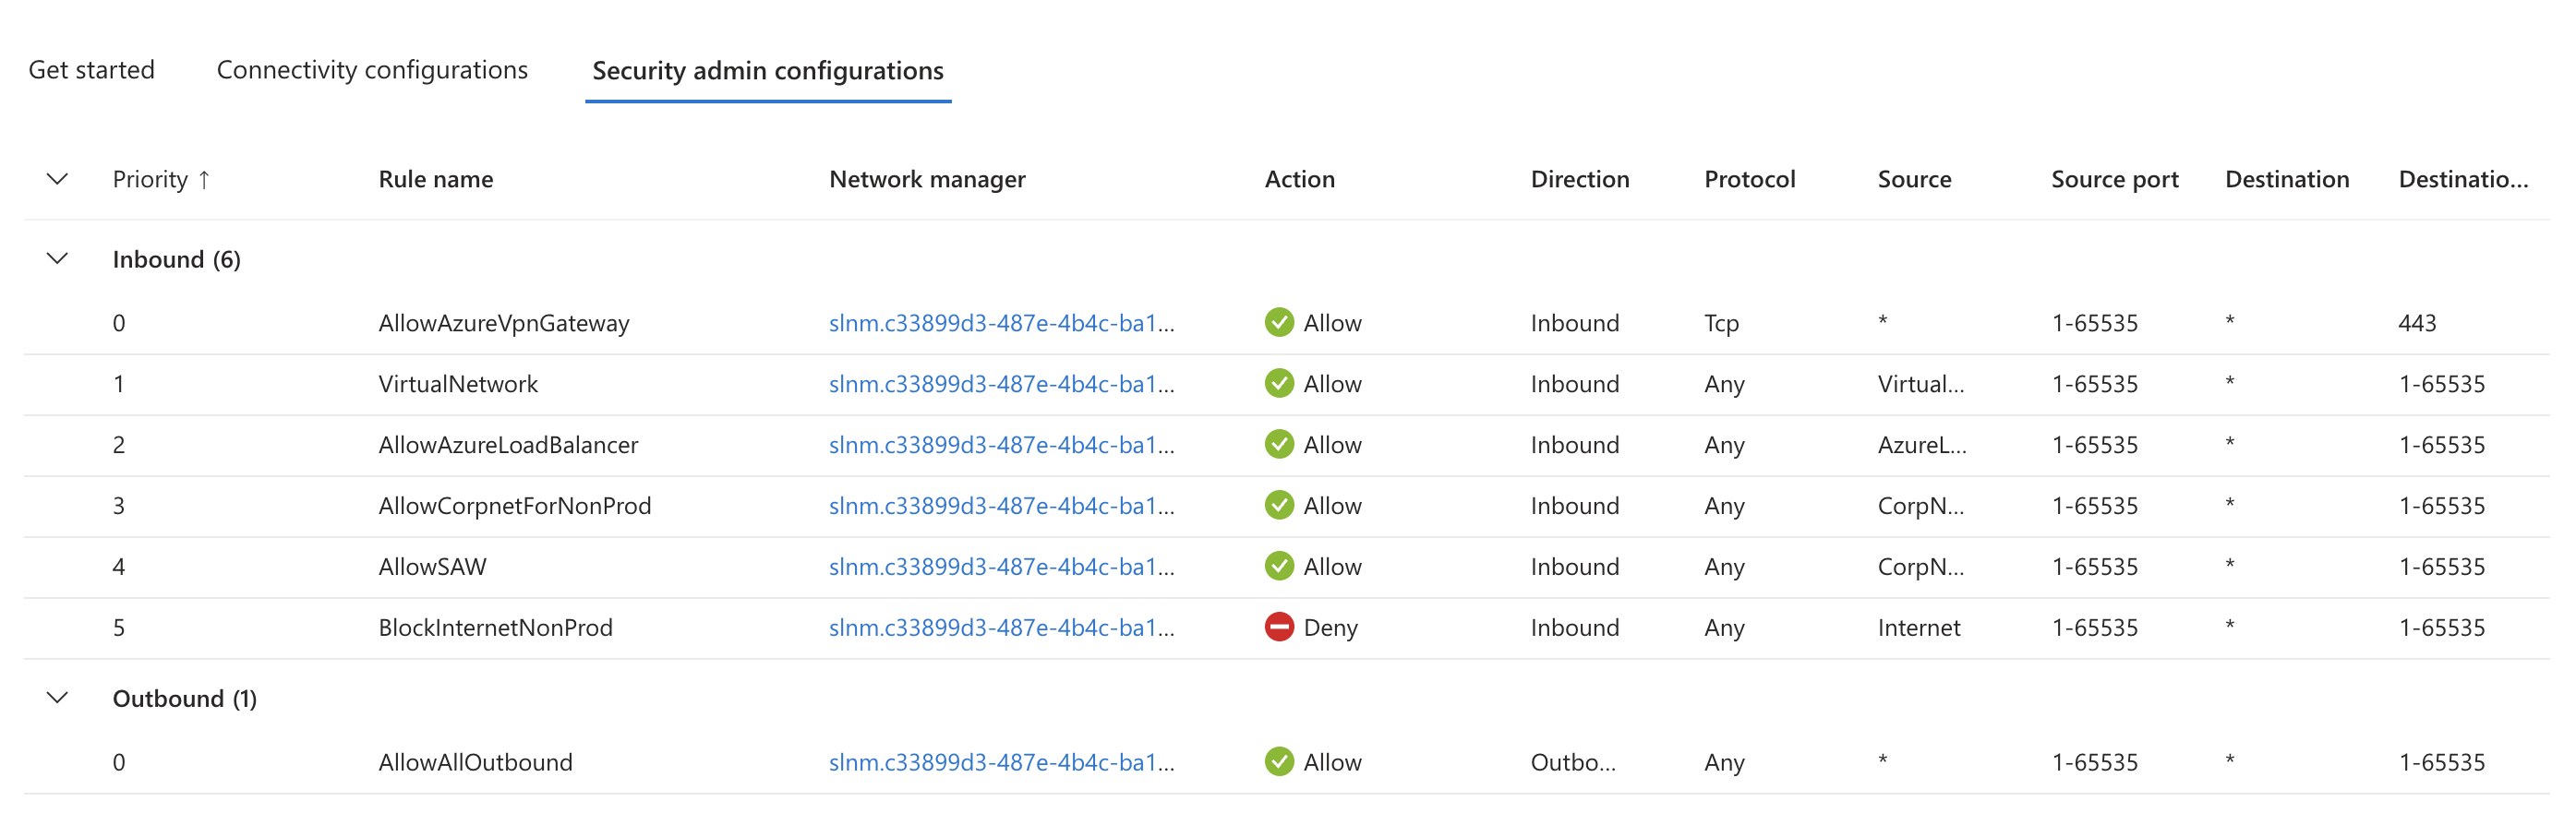Click the Priority ascending sort arrow
Image resolution: width=2576 pixels, height=825 pixels.
pos(204,179)
